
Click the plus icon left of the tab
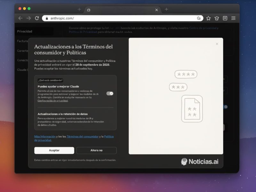79,9
